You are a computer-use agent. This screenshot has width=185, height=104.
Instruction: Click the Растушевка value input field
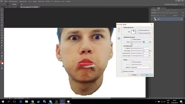point(145,51)
